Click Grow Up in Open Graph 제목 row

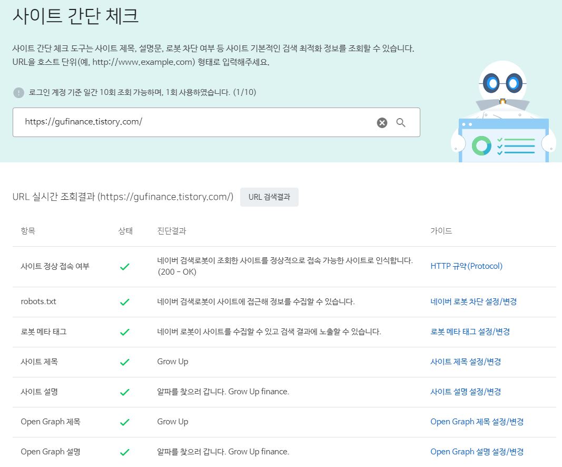pyautogui.click(x=172, y=422)
